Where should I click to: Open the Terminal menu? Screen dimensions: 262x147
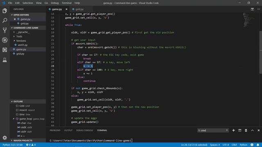pos(66,3)
